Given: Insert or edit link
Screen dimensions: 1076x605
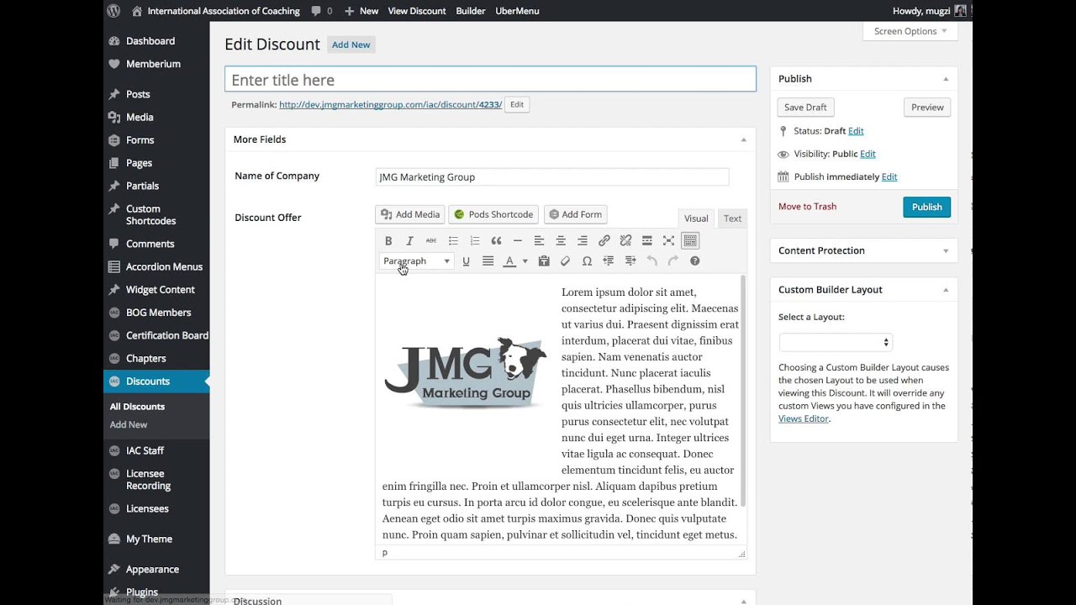Looking at the screenshot, I should pyautogui.click(x=604, y=241).
